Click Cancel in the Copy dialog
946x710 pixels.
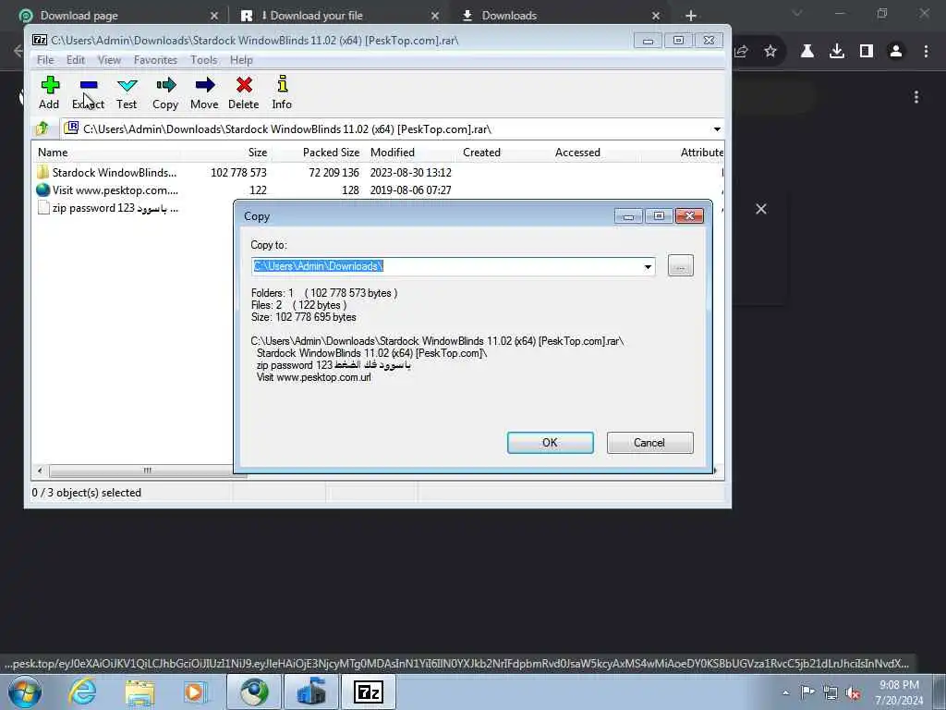[x=649, y=443]
